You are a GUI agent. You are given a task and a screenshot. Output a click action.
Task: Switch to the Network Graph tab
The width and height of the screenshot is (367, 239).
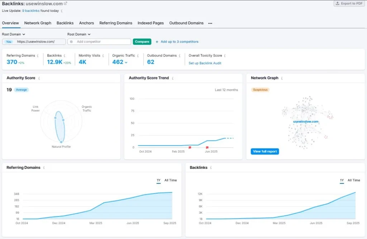pos(38,23)
